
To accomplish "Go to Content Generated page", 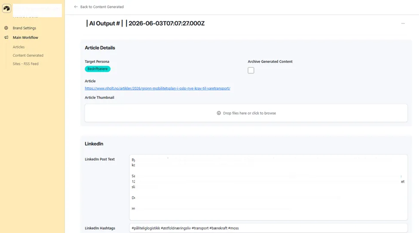I will (28, 55).
